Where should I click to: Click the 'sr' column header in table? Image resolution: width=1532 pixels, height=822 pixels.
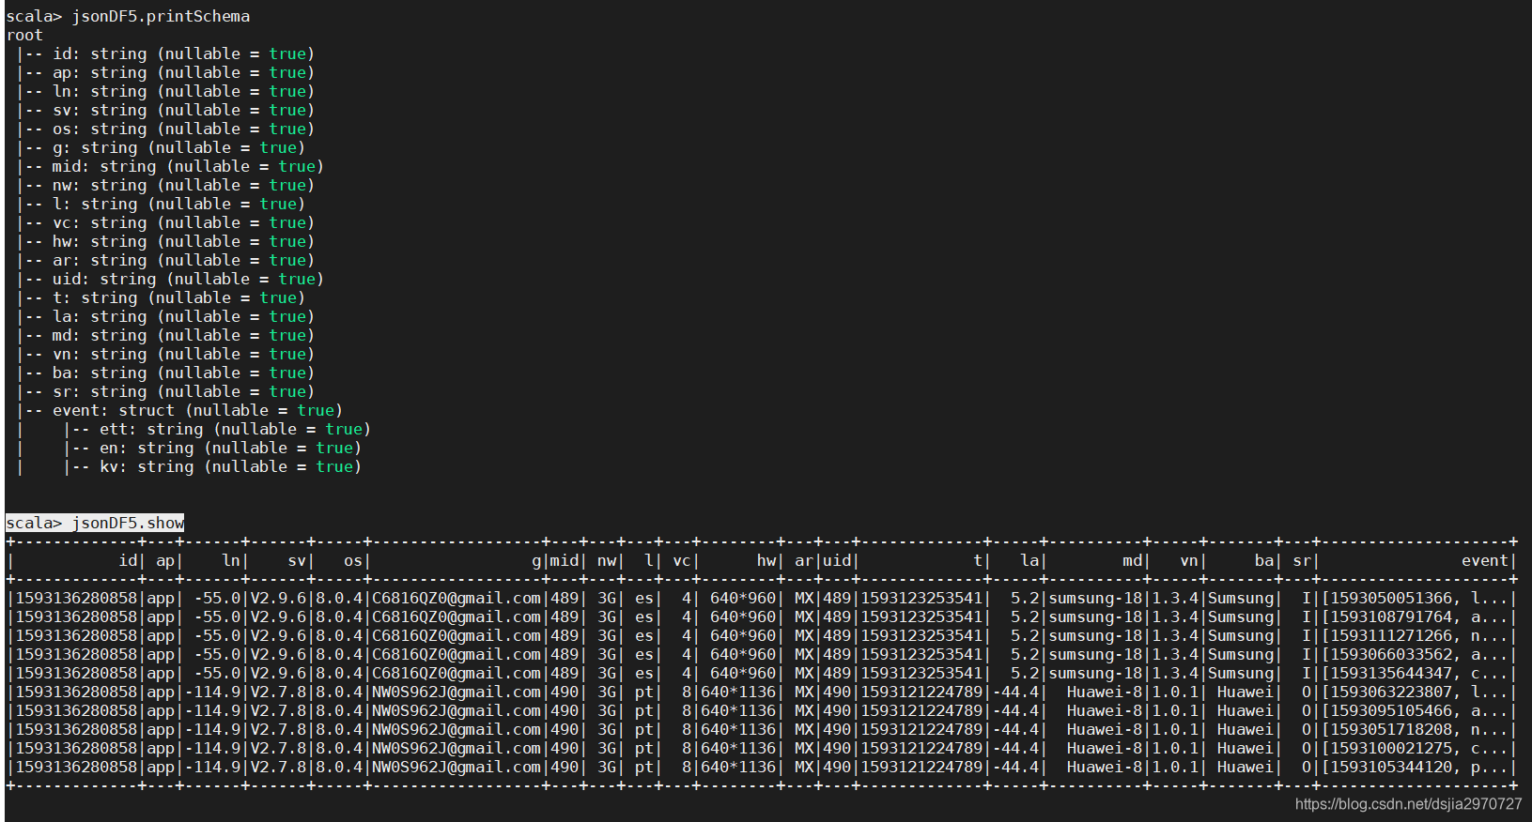(1302, 560)
